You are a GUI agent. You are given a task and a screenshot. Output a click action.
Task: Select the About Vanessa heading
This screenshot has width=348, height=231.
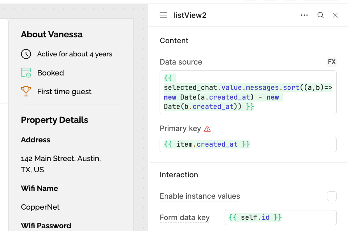[52, 34]
